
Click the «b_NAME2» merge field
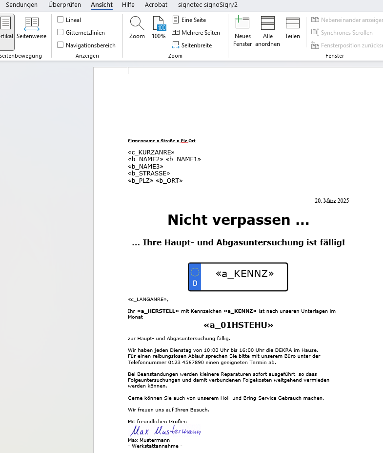tap(146, 159)
